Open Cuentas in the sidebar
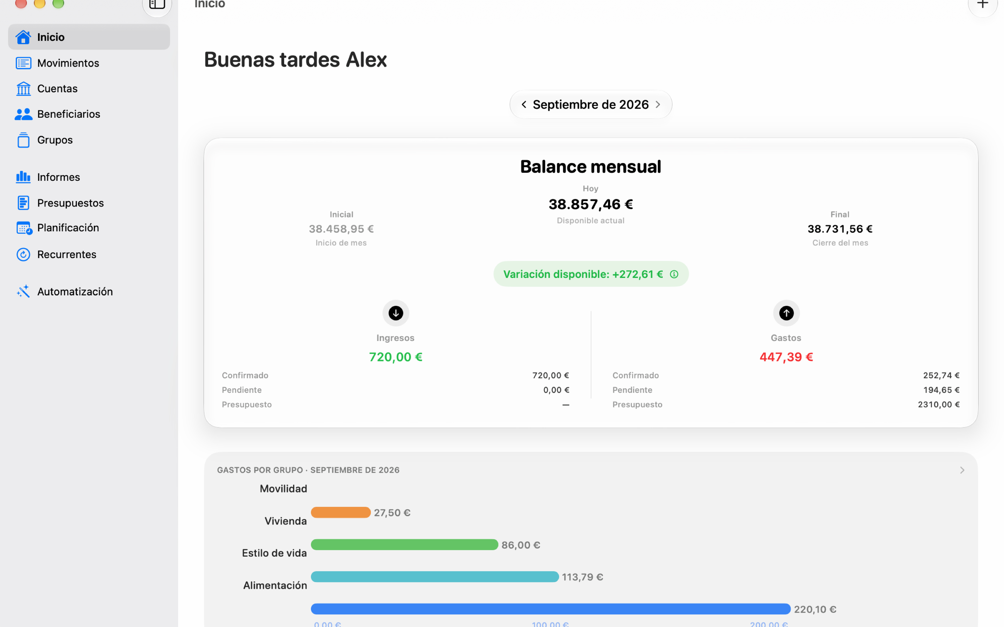 [x=89, y=88]
